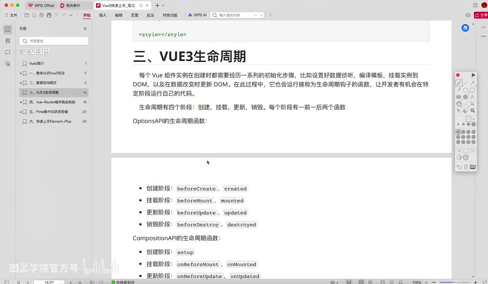Open the 开始 ribbon tab
This screenshot has height=284, width=488.
pyautogui.click(x=87, y=15)
